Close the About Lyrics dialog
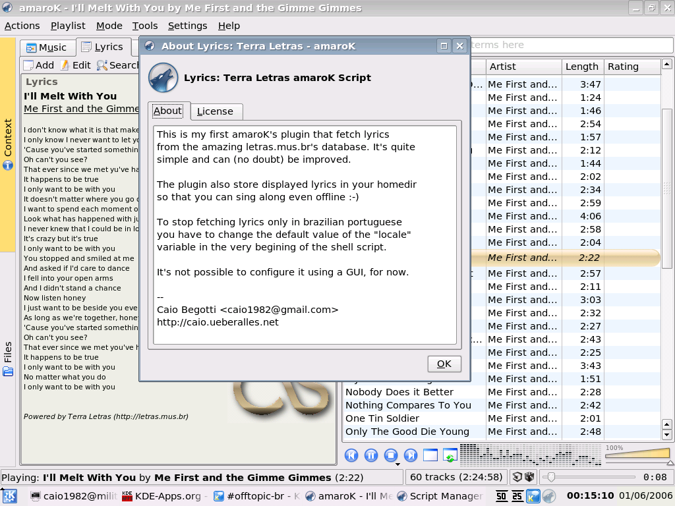 [x=459, y=46]
